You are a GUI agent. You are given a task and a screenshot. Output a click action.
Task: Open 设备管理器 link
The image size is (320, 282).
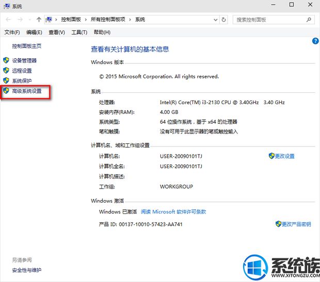tap(24, 60)
